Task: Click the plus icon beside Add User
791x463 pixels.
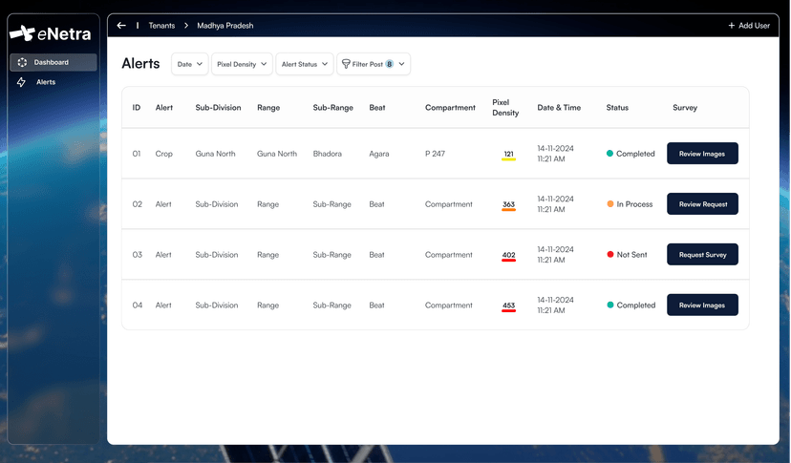Action: point(732,26)
